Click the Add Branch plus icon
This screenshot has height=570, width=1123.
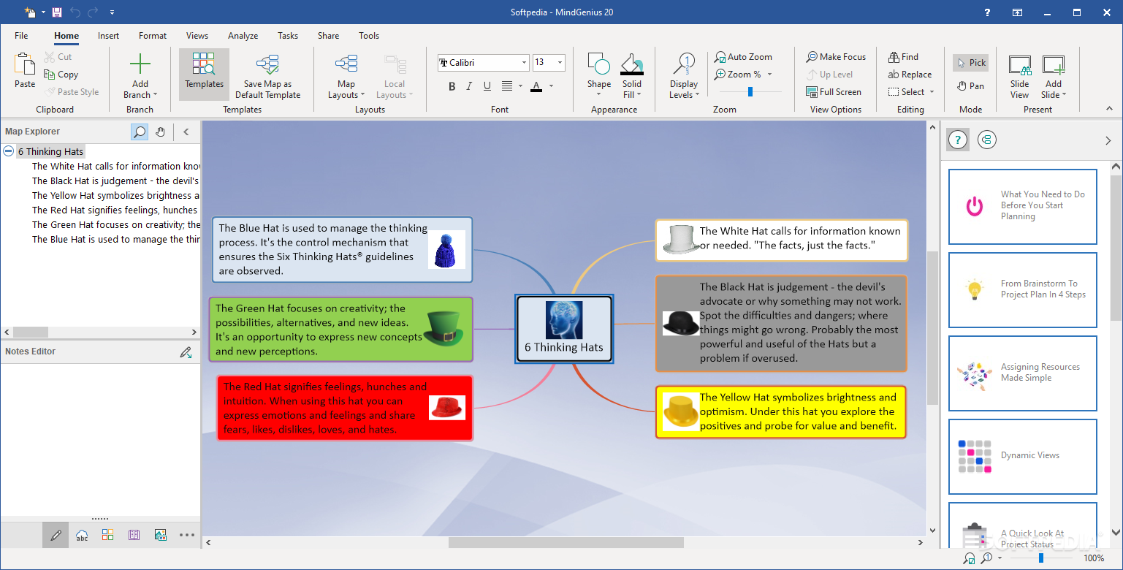pyautogui.click(x=140, y=64)
